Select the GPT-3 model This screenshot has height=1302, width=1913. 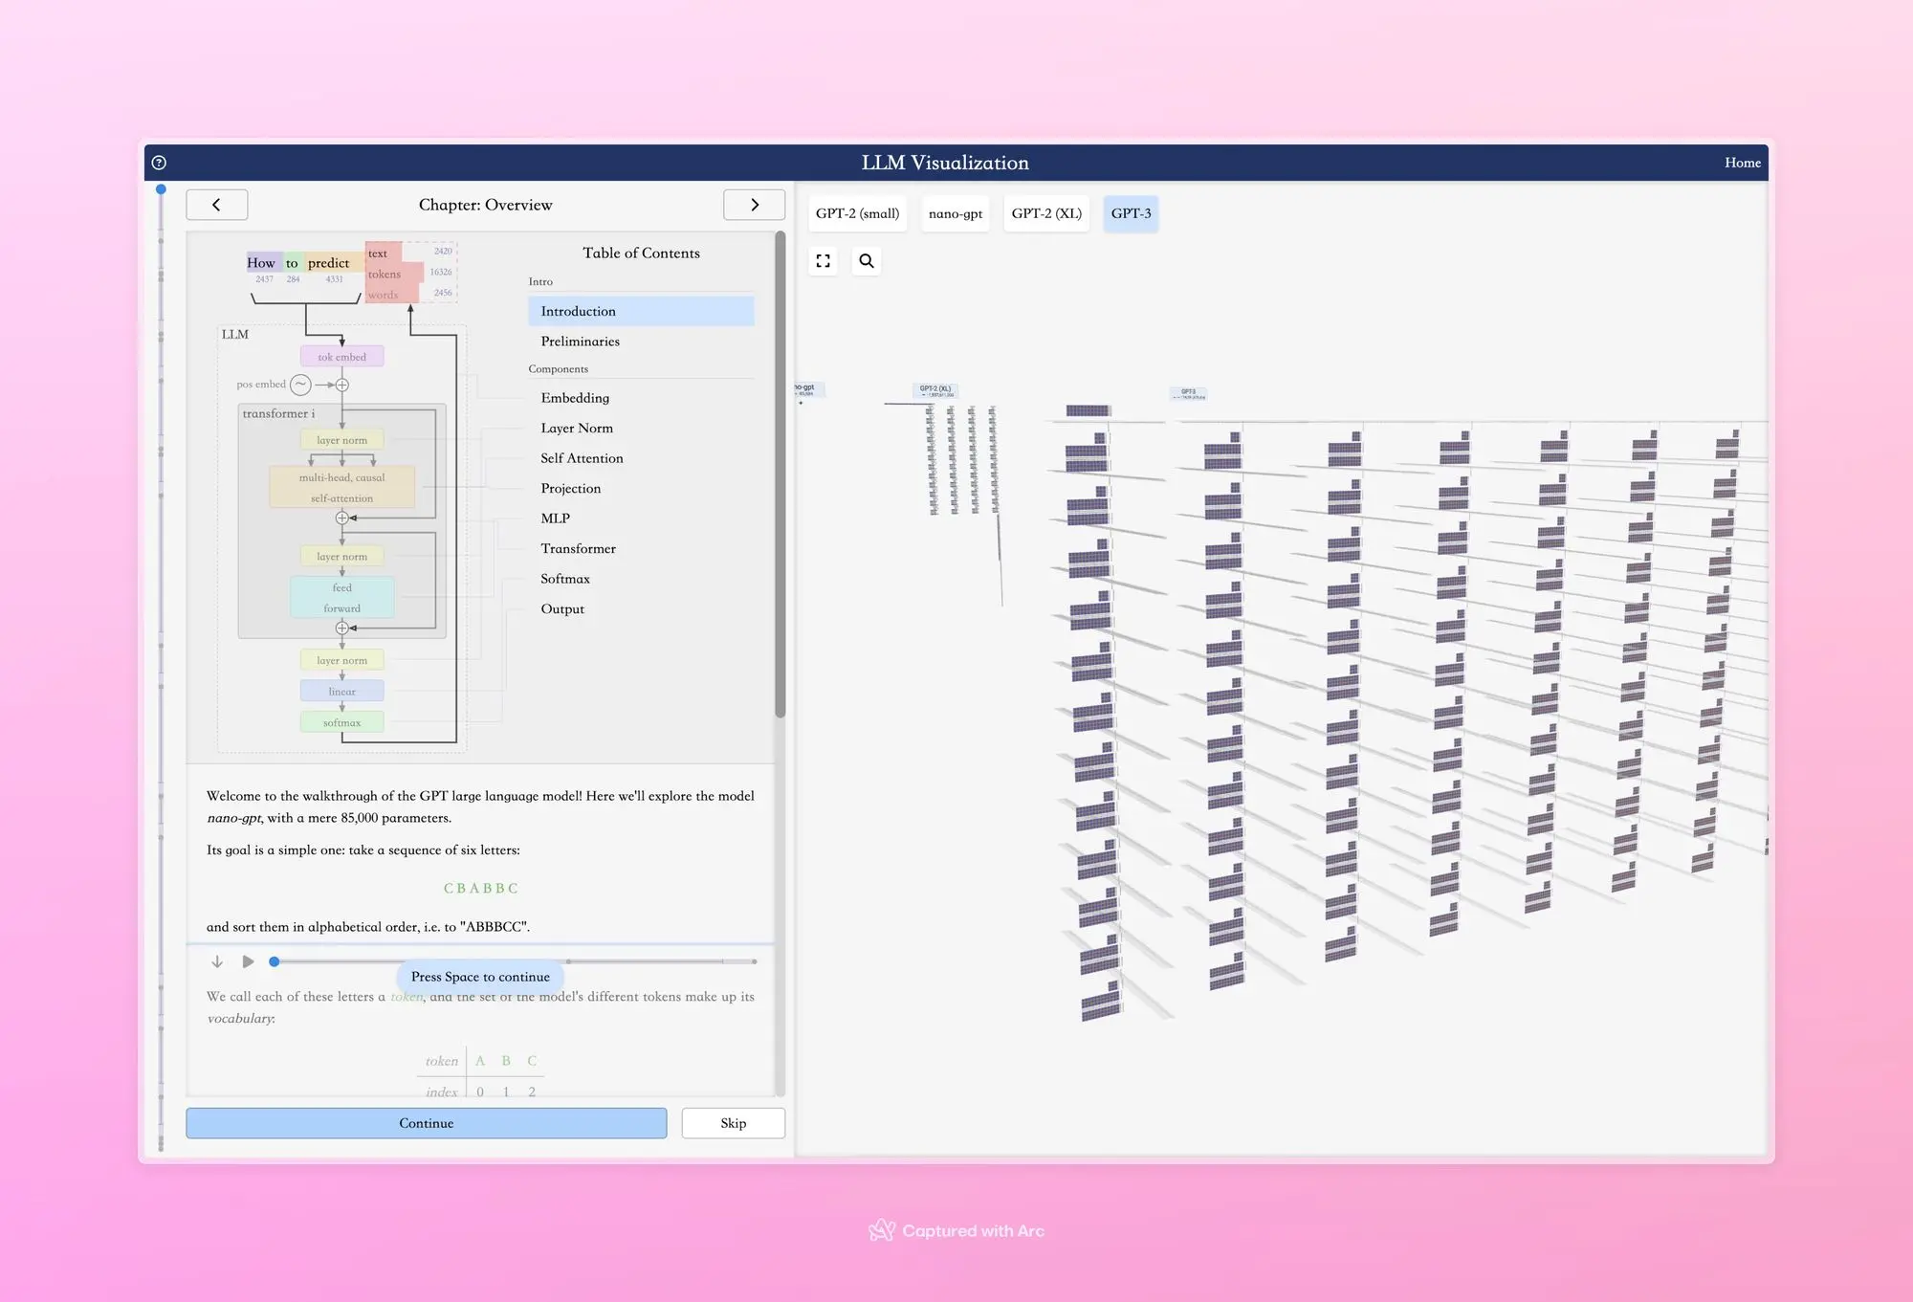point(1131,213)
